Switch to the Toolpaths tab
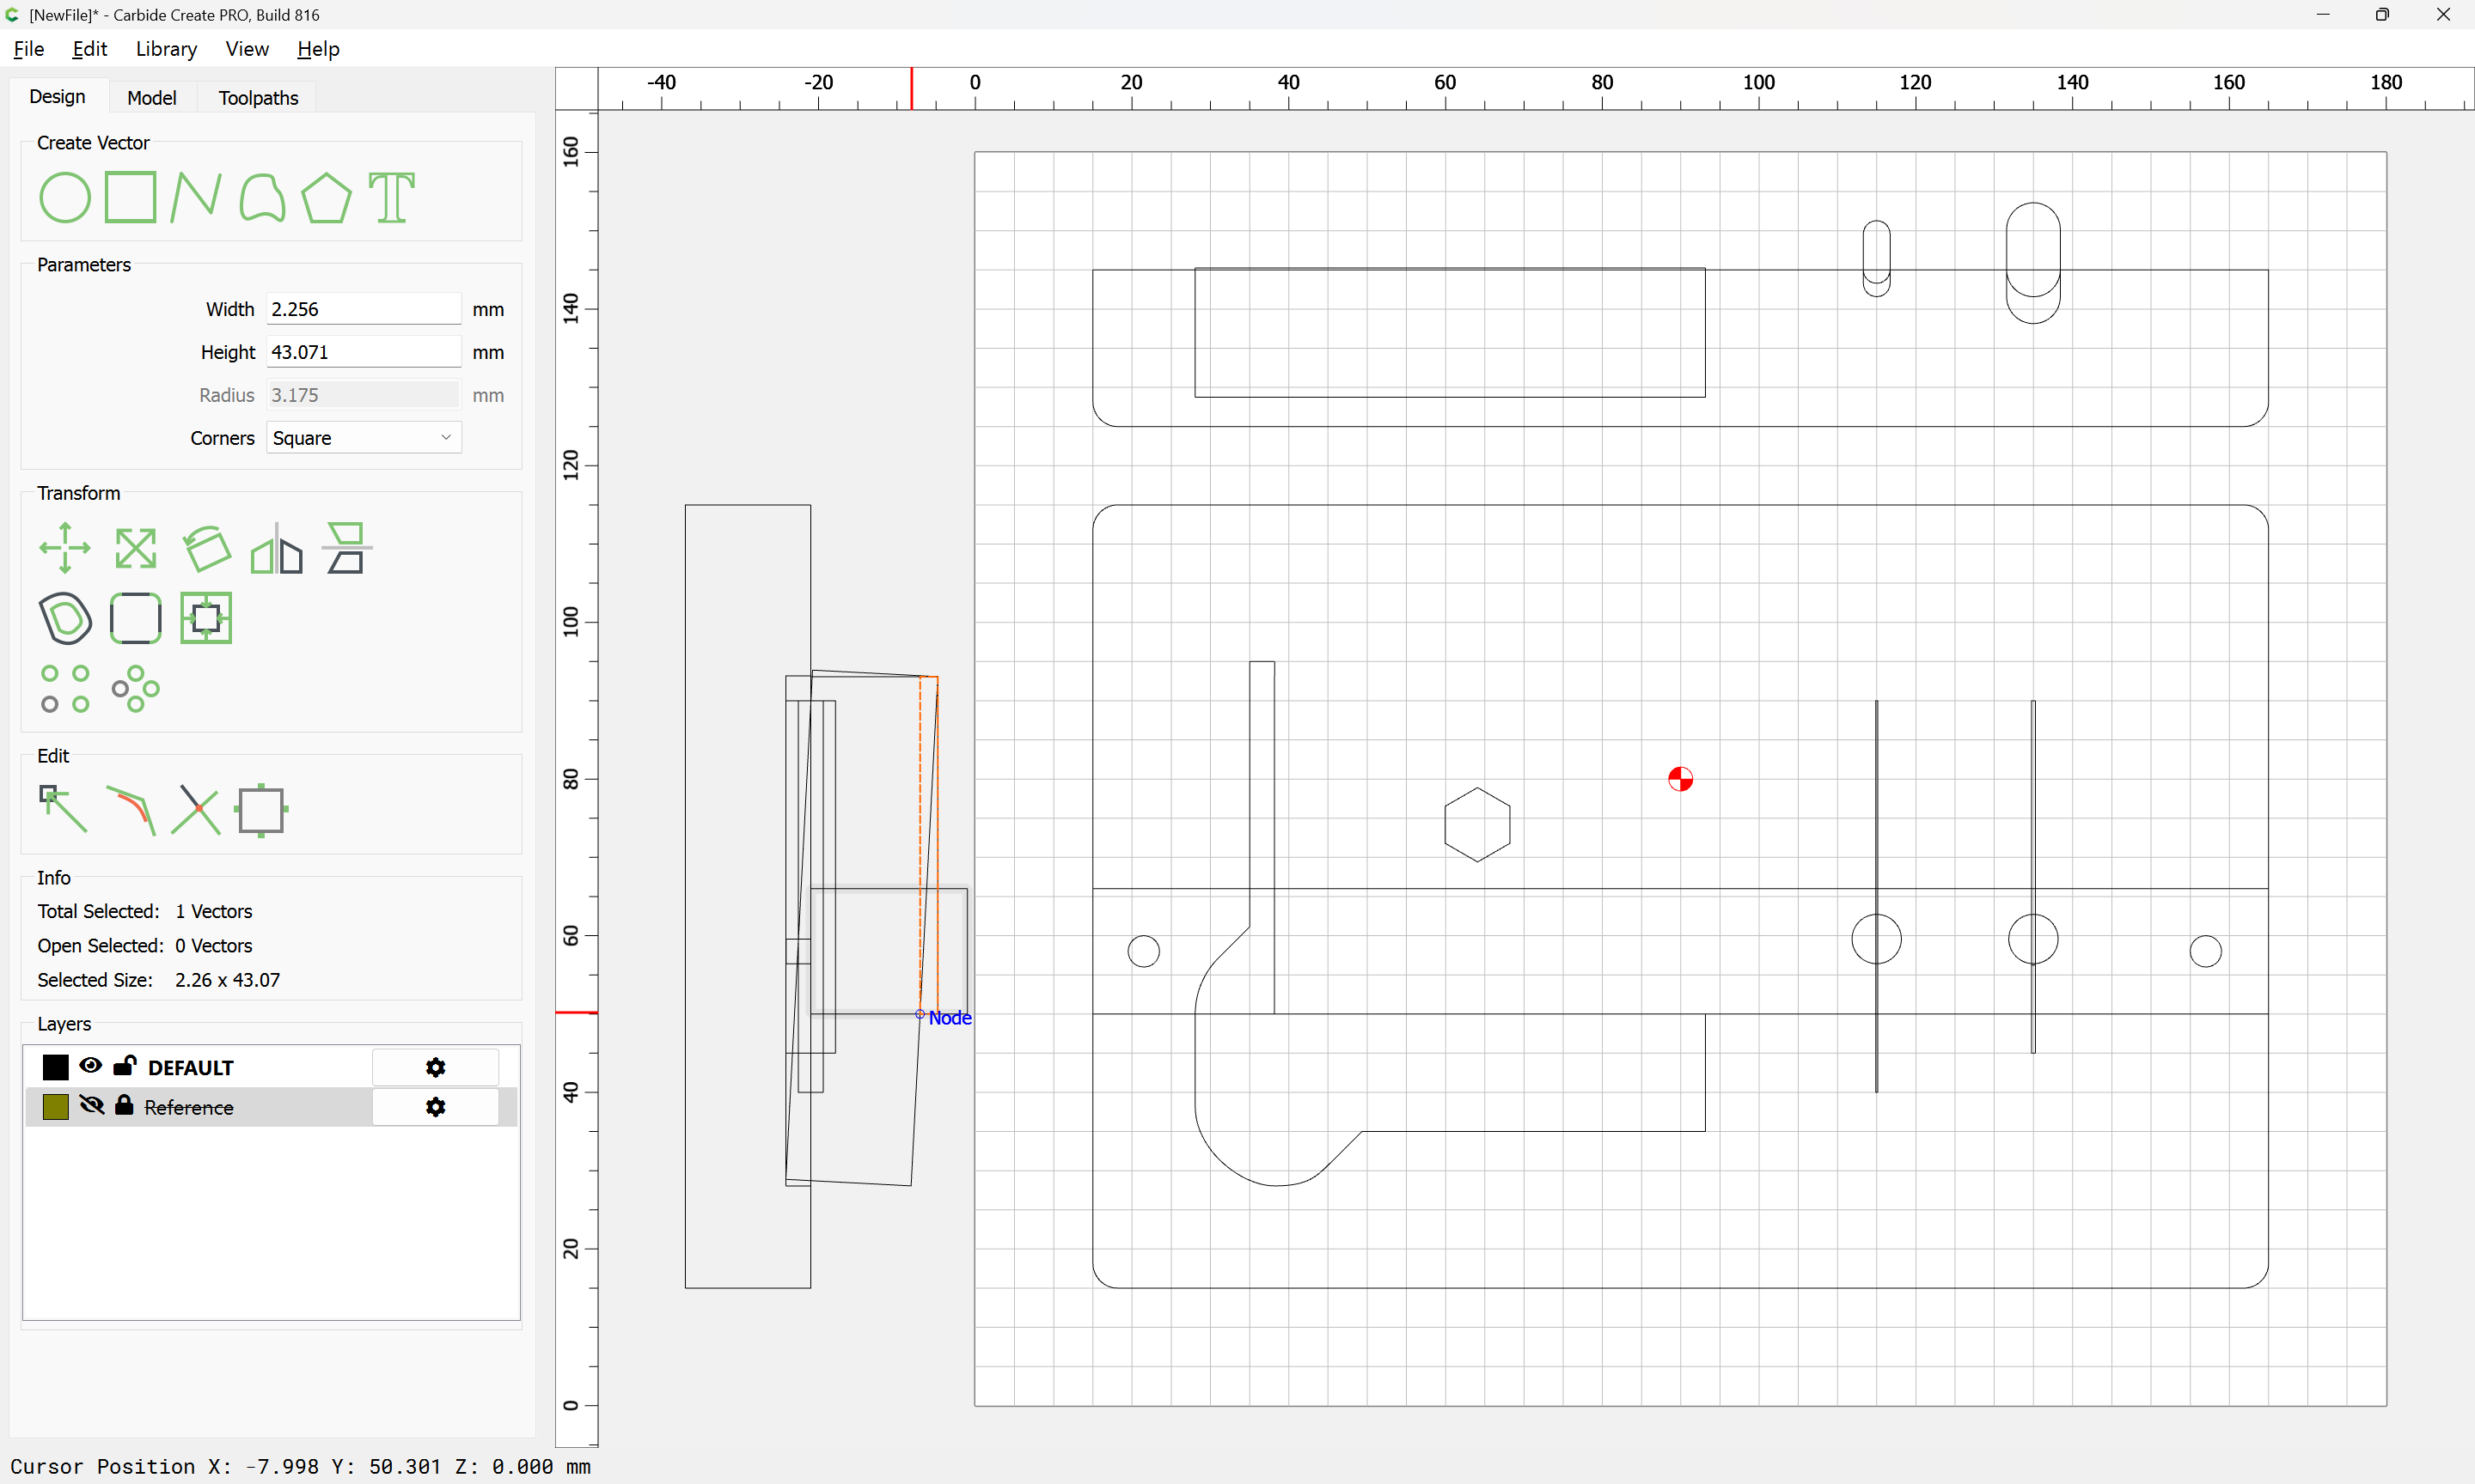 click(x=258, y=97)
